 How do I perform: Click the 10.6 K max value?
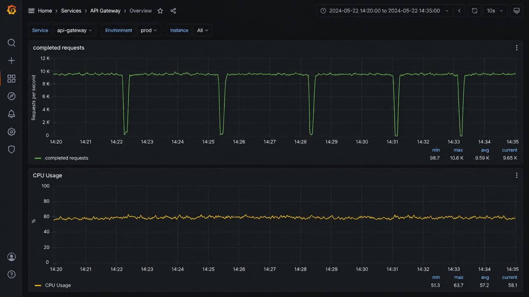[x=457, y=158]
